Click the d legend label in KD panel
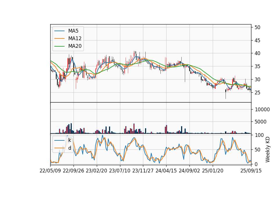Viewport: 279px width, 201px height. click(x=69, y=148)
